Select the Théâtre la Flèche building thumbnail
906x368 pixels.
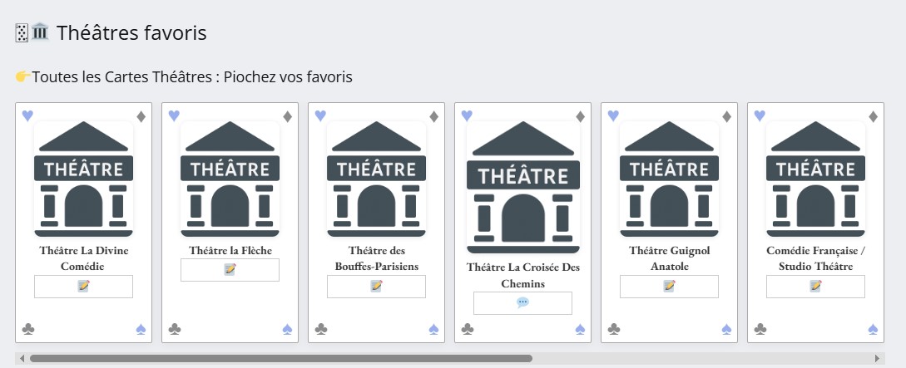click(x=230, y=179)
